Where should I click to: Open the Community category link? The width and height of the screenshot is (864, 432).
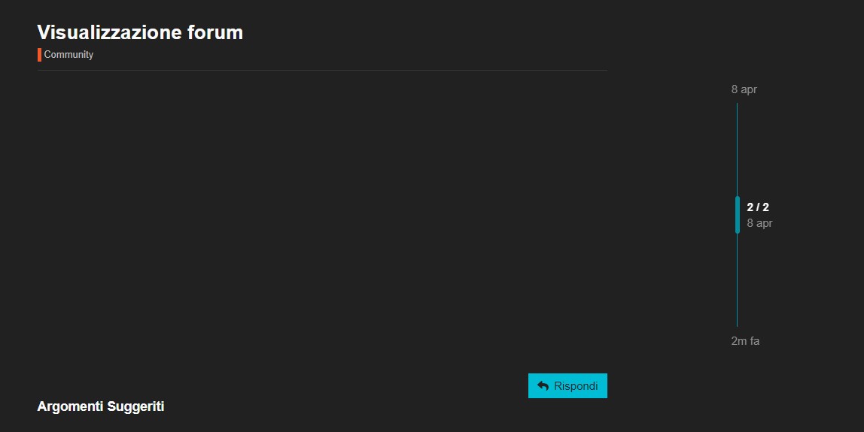pyautogui.click(x=68, y=55)
